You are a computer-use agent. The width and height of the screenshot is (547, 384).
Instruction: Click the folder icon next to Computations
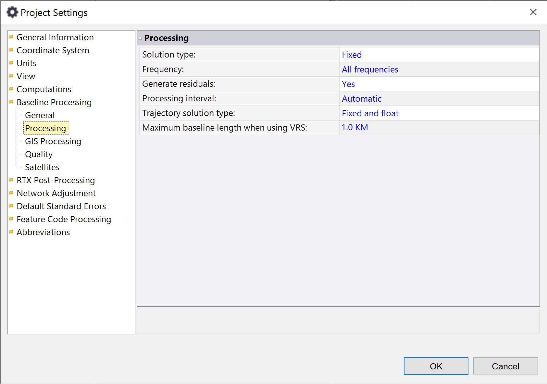coord(11,89)
